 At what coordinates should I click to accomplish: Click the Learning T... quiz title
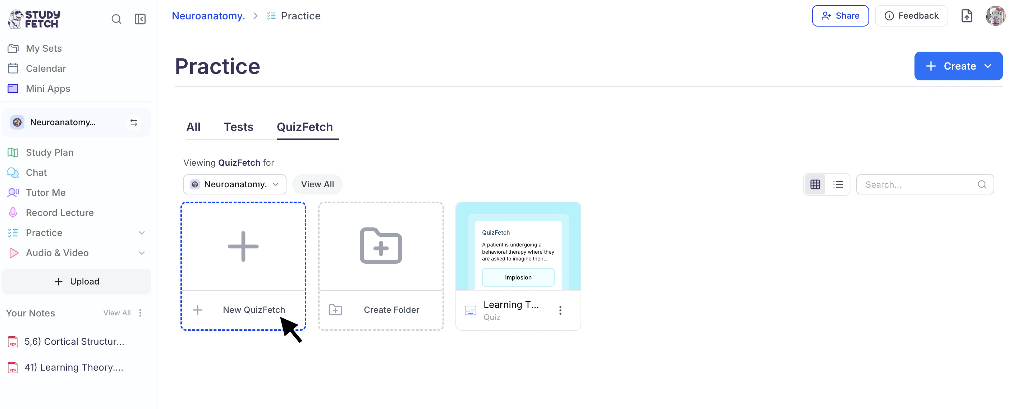click(x=511, y=305)
